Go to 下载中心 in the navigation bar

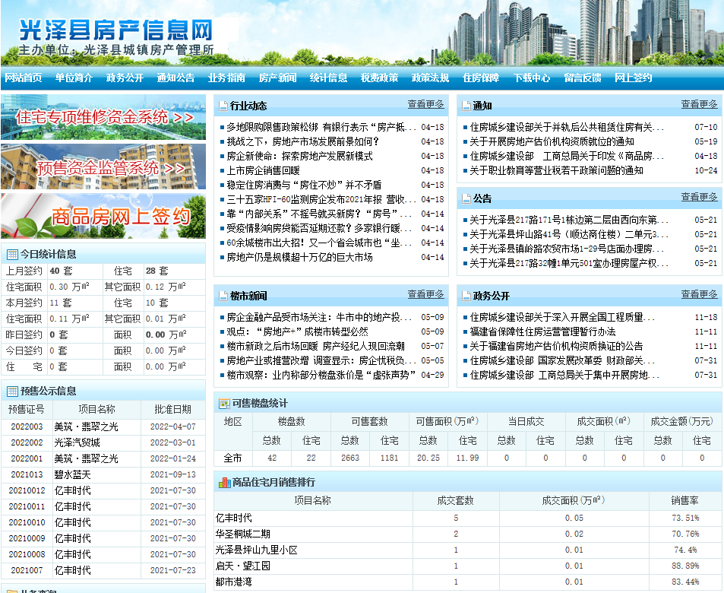coord(532,78)
